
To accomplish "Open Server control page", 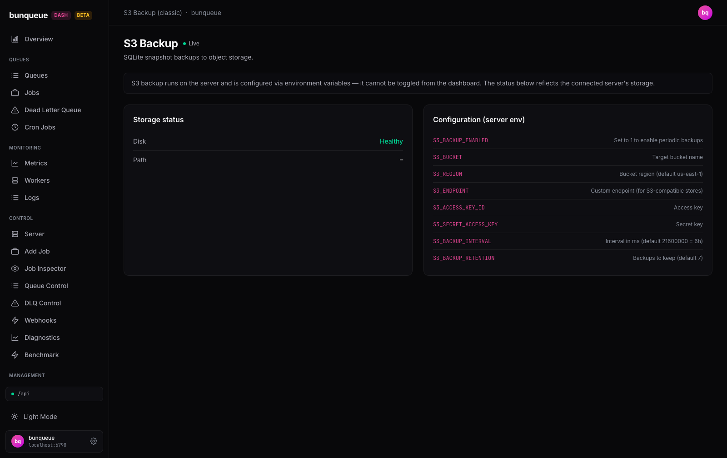I will tap(54, 234).
